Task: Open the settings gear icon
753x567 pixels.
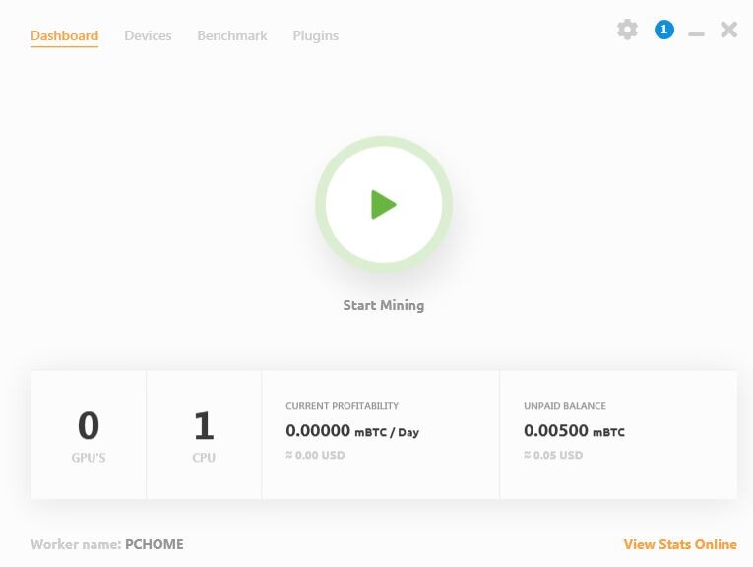Action: (x=627, y=30)
